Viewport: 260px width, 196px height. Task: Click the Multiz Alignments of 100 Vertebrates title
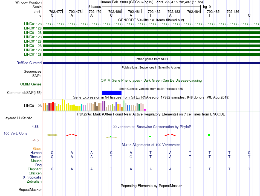151,145
